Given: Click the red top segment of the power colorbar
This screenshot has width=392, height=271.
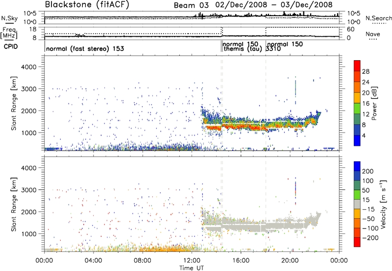Looking at the screenshot, I should pyautogui.click(x=357, y=66).
